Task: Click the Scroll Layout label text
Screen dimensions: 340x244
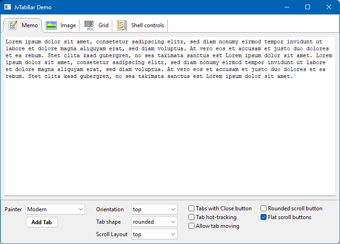Action: tap(112, 234)
